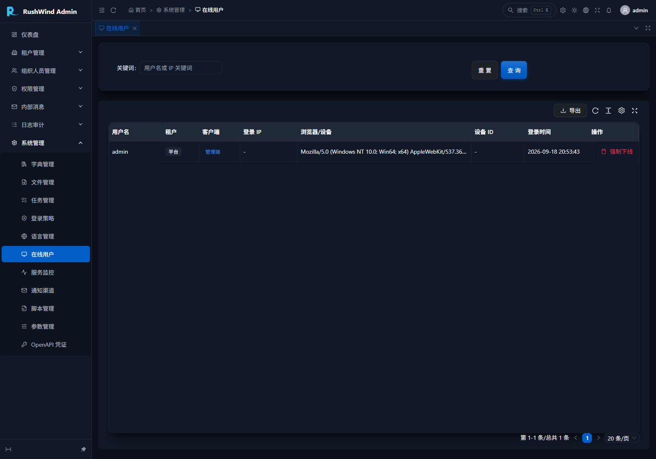Click 强制下线 for admin row
Screen dimensions: 656x459
617,152
